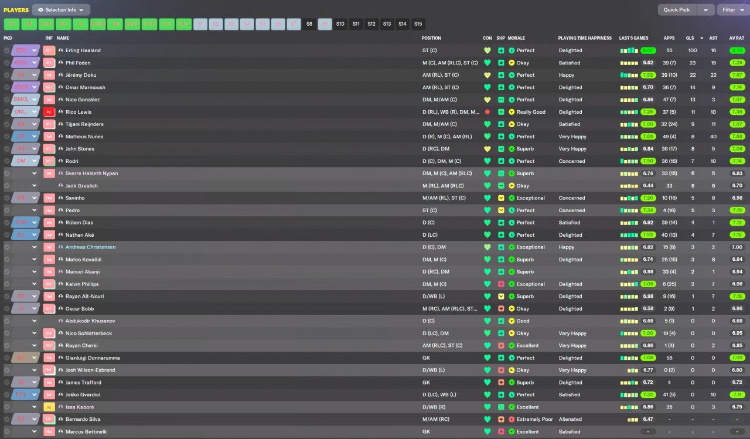The width and height of the screenshot is (750, 439).
Task: Click the player icon beside Jack Grealish
Action: pos(60,186)
